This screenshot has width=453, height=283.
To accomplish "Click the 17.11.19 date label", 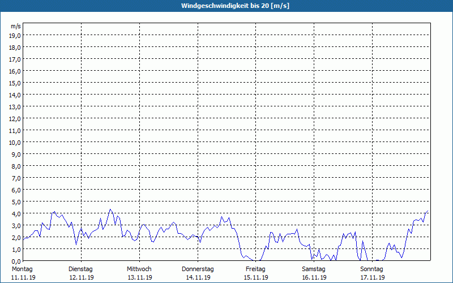I will (373, 277).
